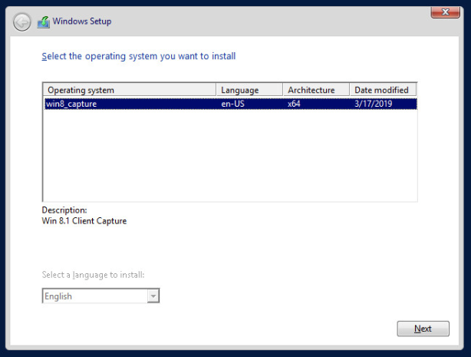Click the 'Select a language to install' label
471x357 pixels.
pyautogui.click(x=93, y=275)
